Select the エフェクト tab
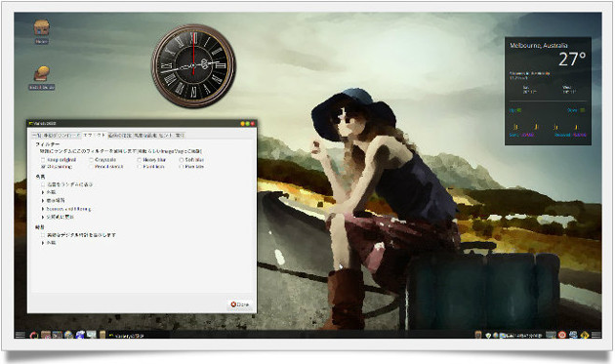The height and width of the screenshot is (364, 615). [94, 135]
